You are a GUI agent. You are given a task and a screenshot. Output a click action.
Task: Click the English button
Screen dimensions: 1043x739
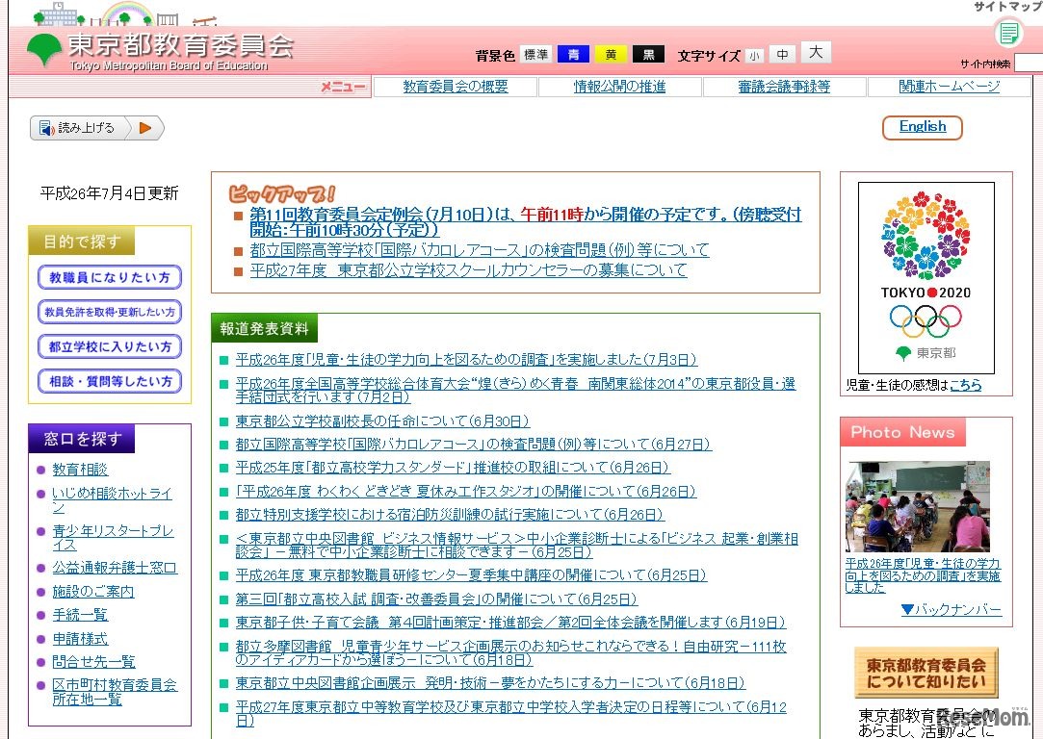(x=921, y=127)
